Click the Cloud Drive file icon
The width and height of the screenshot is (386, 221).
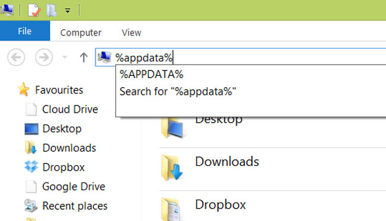click(31, 109)
